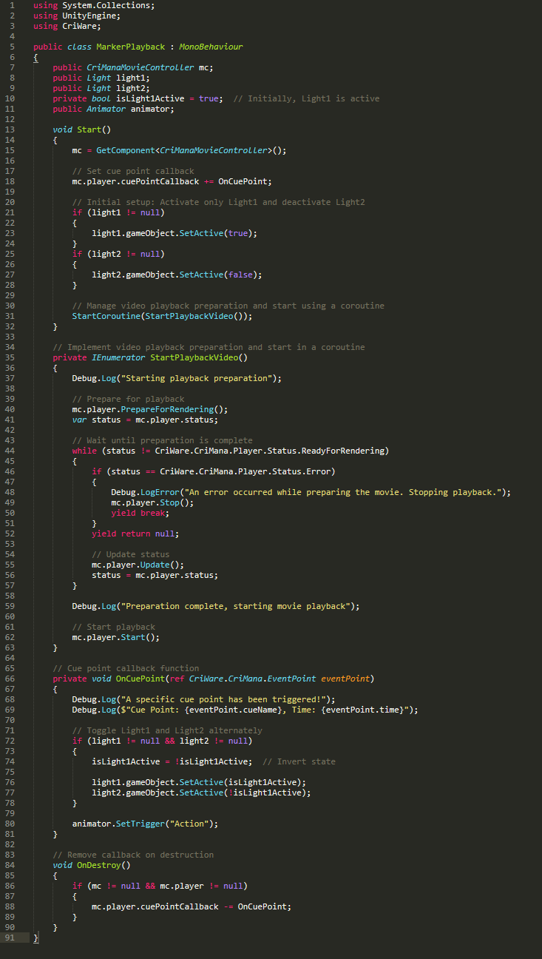Viewport: 542px width, 959px height.
Task: Click the 'void Start()' method signature
Action: pos(81,129)
